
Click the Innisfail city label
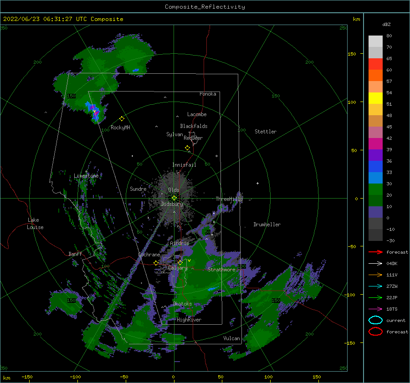pyautogui.click(x=184, y=165)
